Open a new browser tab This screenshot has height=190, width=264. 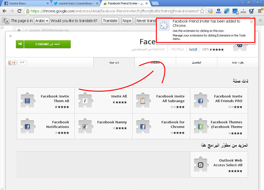coord(155,3)
